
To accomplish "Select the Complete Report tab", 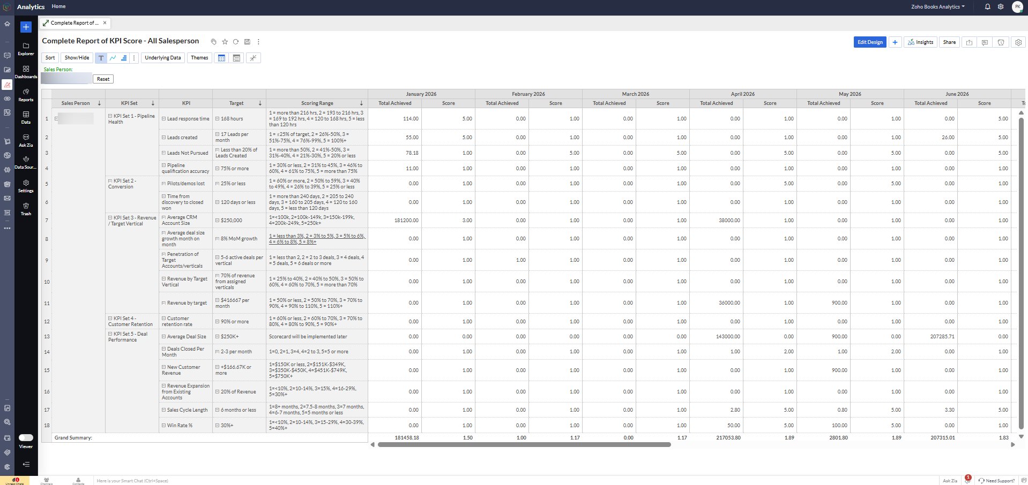I will point(75,23).
